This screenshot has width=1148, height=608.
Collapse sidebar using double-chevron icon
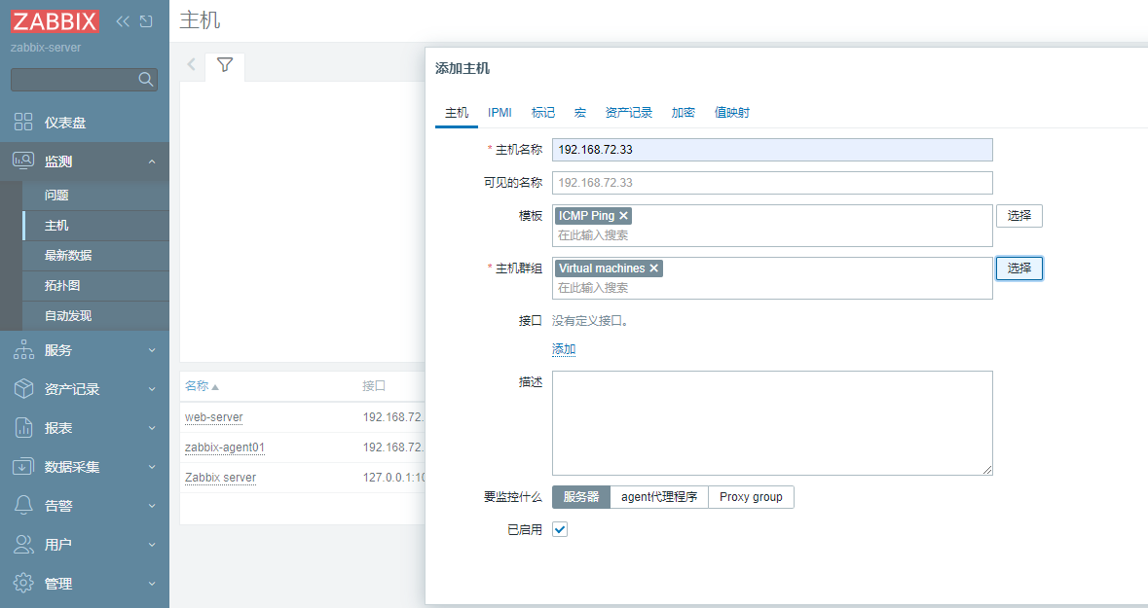123,21
